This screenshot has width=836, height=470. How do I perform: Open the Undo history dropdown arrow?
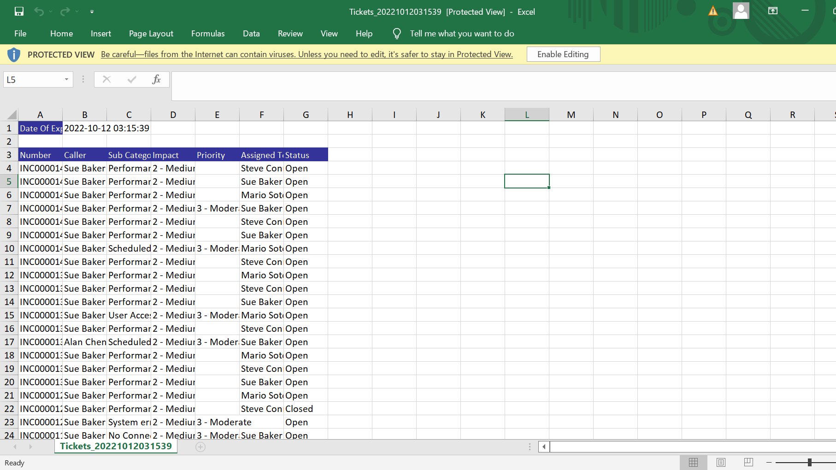[51, 12]
